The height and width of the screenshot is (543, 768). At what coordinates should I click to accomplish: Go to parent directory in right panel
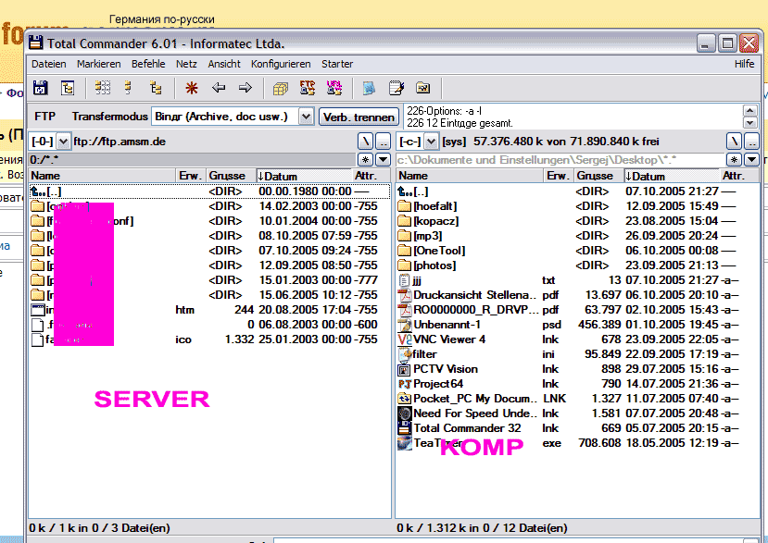point(751,142)
